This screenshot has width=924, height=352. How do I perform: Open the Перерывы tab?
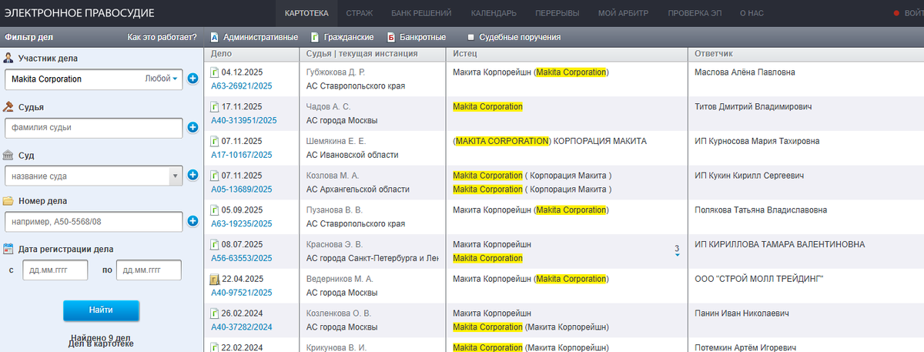(x=557, y=13)
